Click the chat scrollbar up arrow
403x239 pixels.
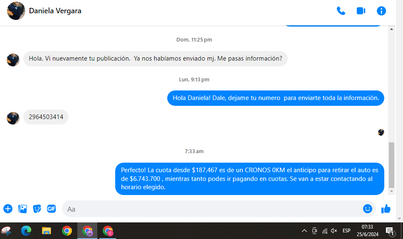pos(391,29)
